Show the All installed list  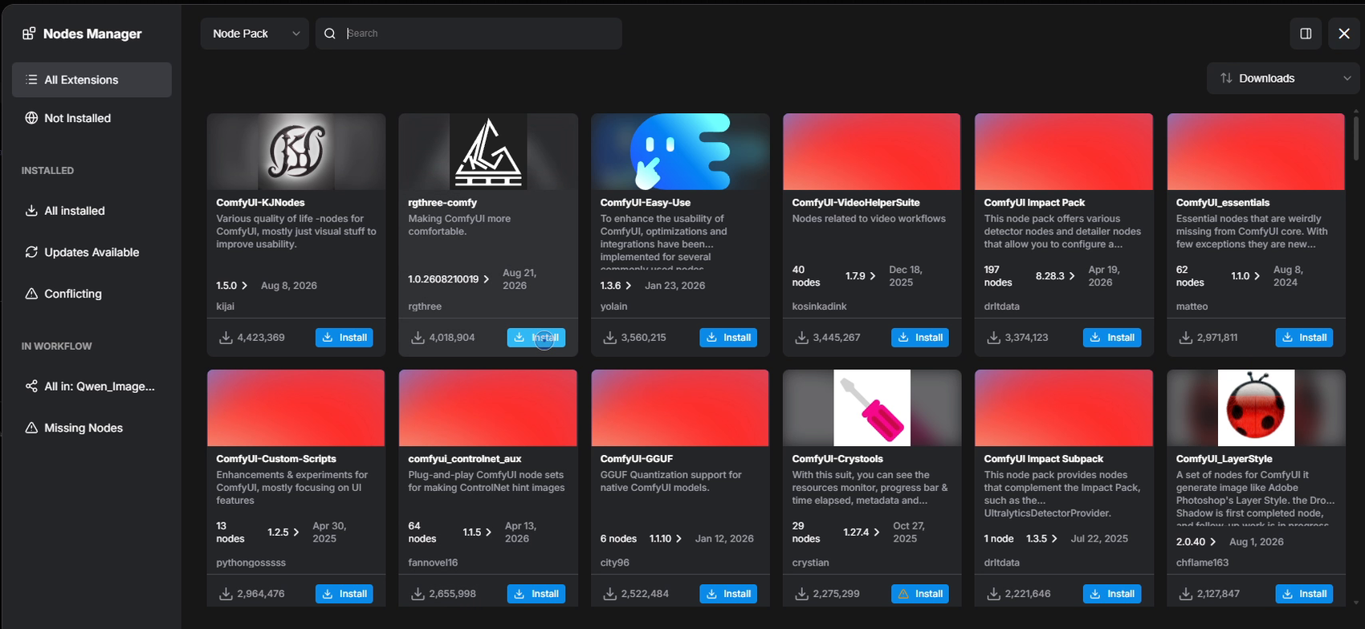92,211
